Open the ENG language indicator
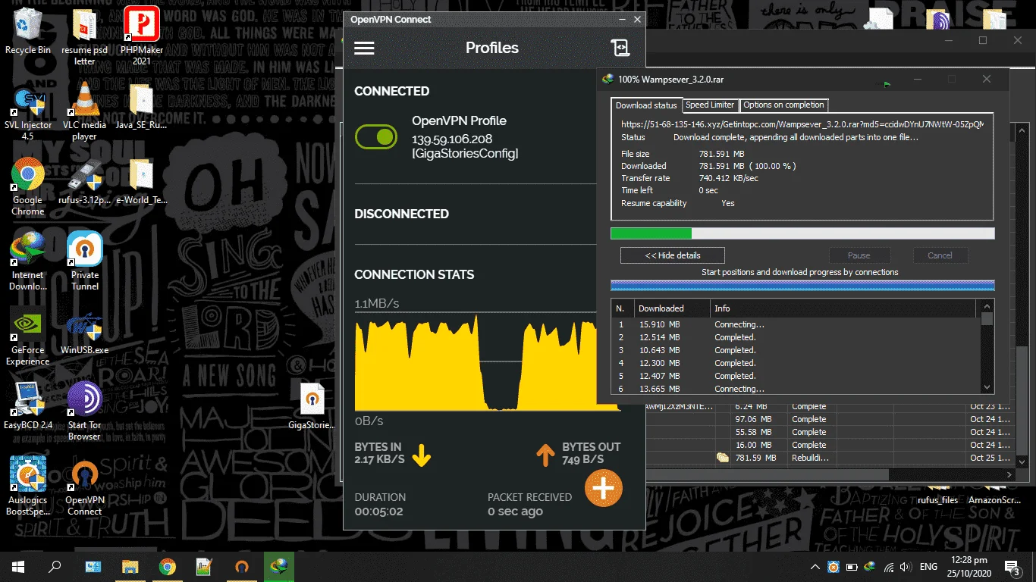Viewport: 1036px width, 582px height. pos(928,567)
